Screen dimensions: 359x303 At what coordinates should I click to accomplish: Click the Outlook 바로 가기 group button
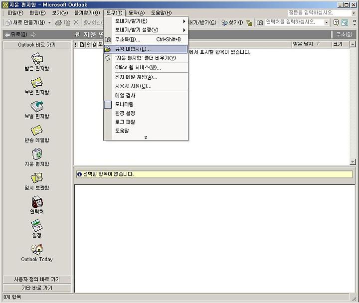(37, 45)
